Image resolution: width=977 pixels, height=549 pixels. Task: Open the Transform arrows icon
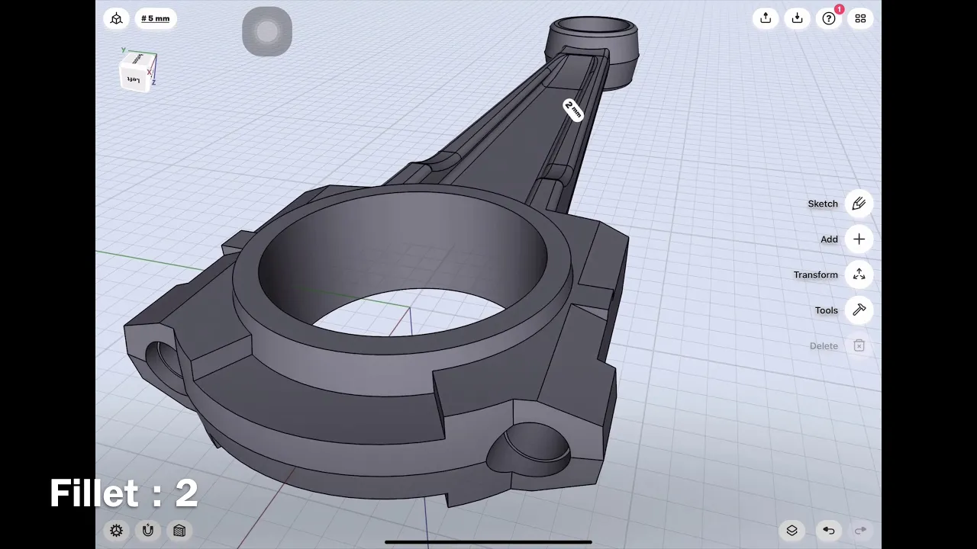click(859, 274)
